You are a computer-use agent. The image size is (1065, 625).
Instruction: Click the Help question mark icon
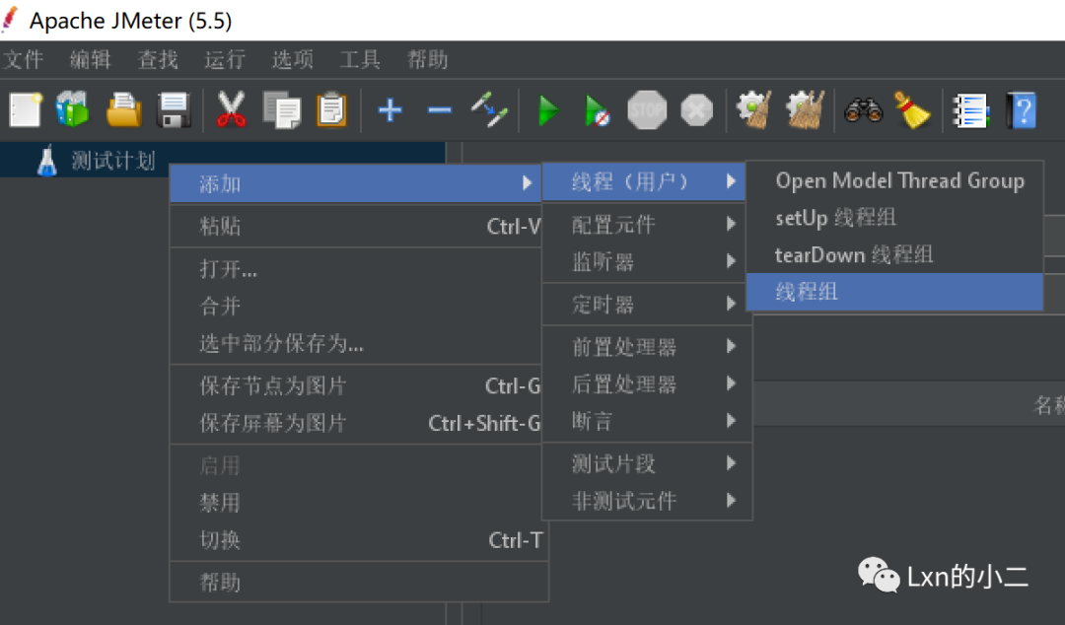click(1022, 110)
